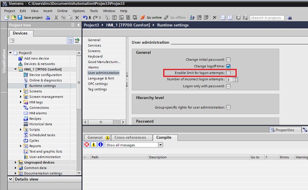Screen dimensions: 308x190
Task: Click the Search in project field
Action: (x=267, y=18)
